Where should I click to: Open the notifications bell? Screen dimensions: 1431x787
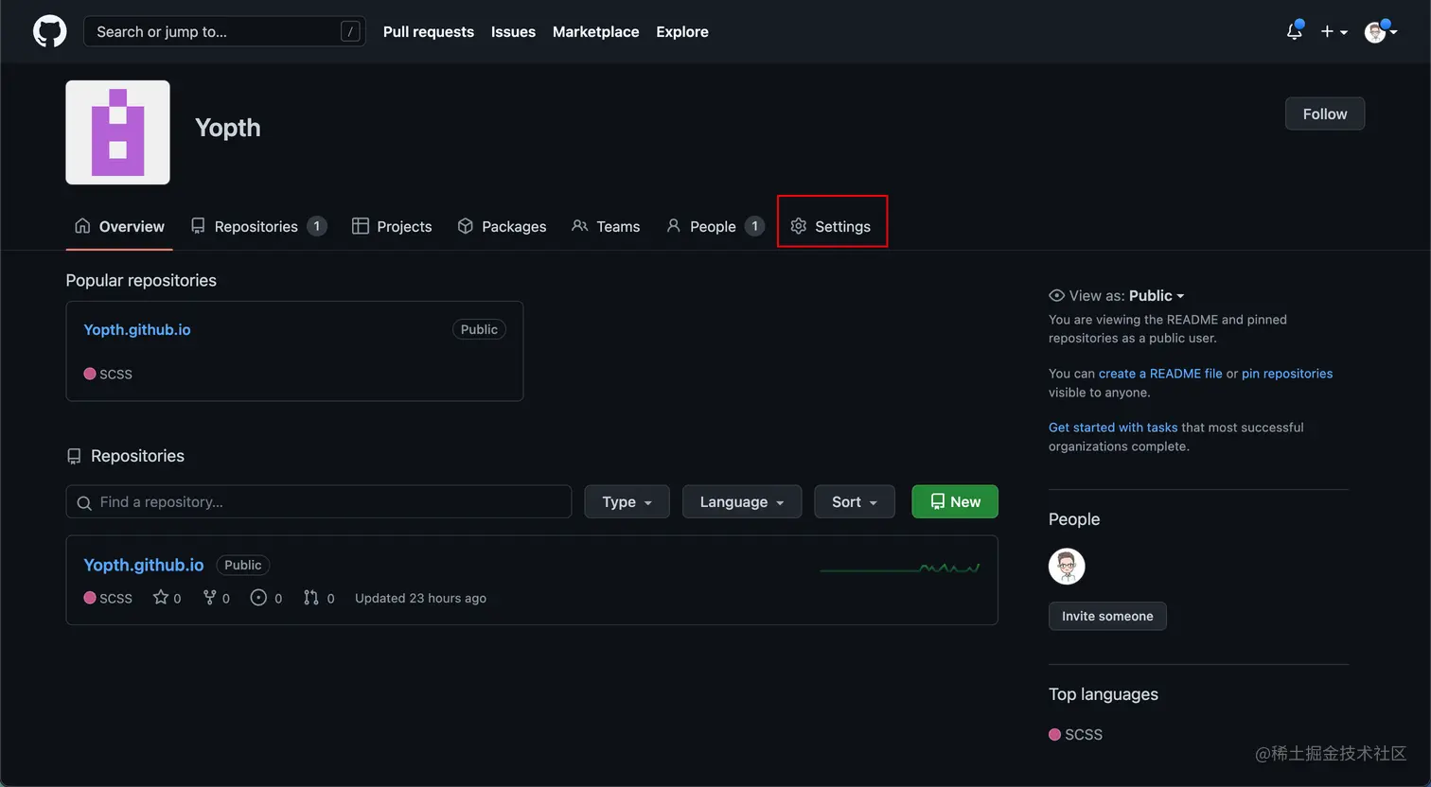click(x=1295, y=31)
